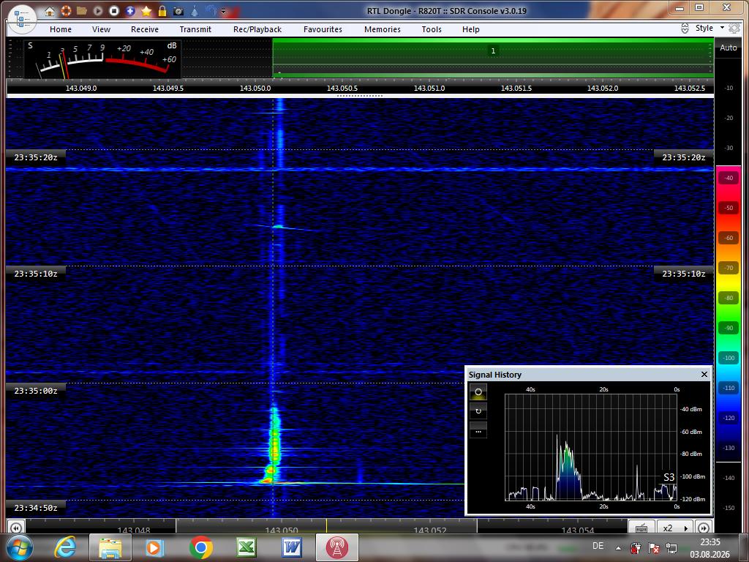Toggle ribbon collapse arrows near Style
The width and height of the screenshot is (749, 562).
[x=685, y=29]
